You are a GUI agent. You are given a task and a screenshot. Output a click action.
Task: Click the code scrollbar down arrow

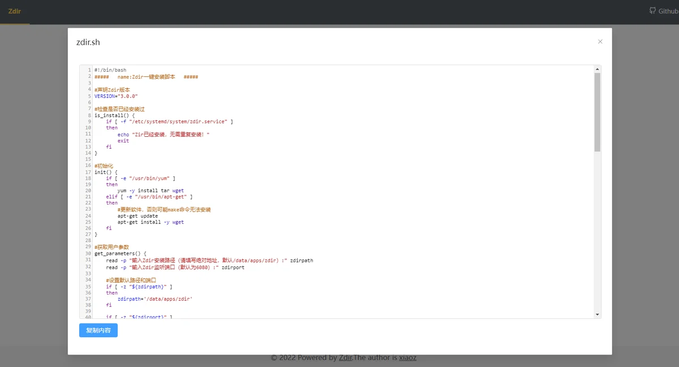[x=597, y=314]
